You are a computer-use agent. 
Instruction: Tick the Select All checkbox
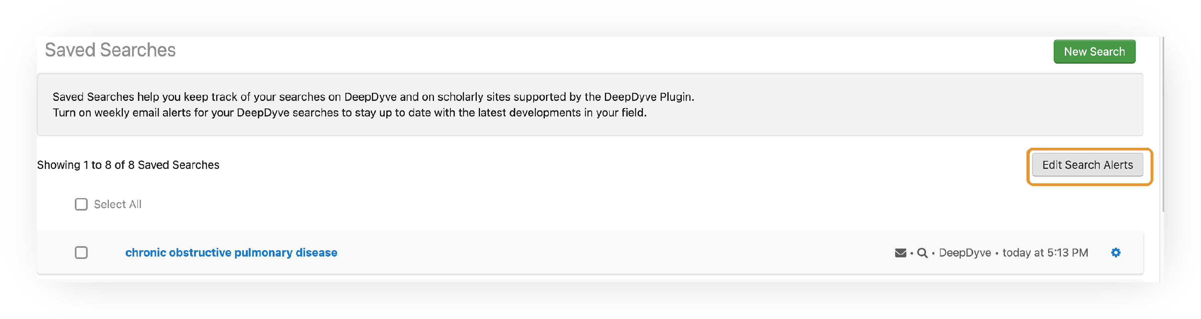point(81,204)
